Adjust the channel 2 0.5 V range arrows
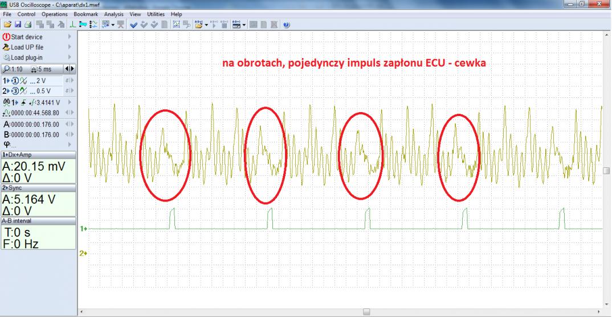The width and height of the screenshot is (612, 317). pyautogui.click(x=69, y=91)
